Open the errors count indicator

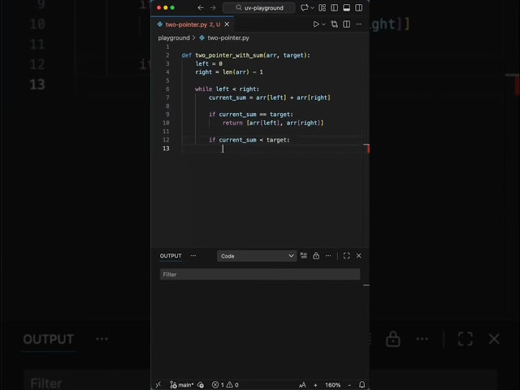click(x=219, y=384)
